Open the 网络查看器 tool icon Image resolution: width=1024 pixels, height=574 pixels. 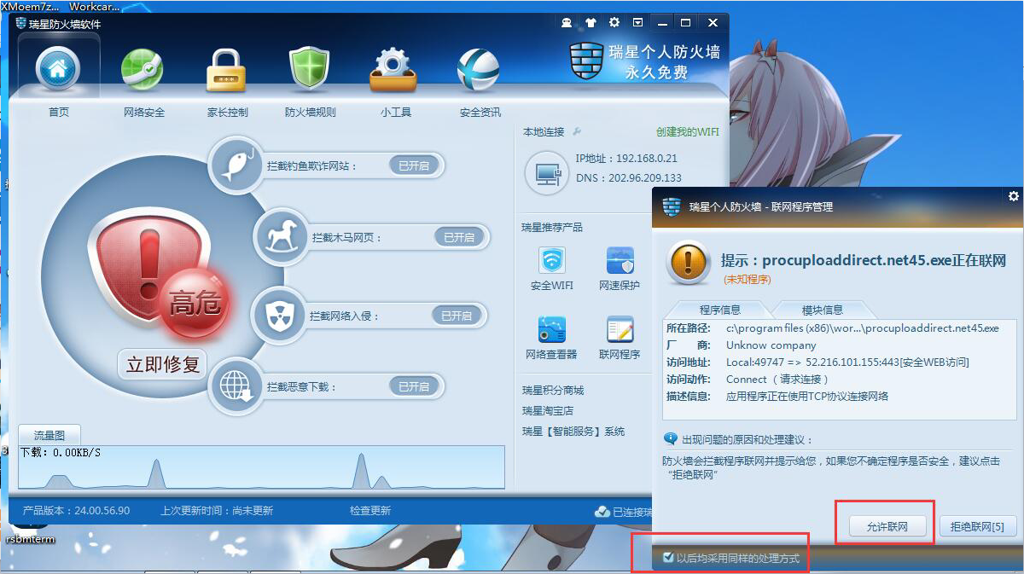[552, 329]
